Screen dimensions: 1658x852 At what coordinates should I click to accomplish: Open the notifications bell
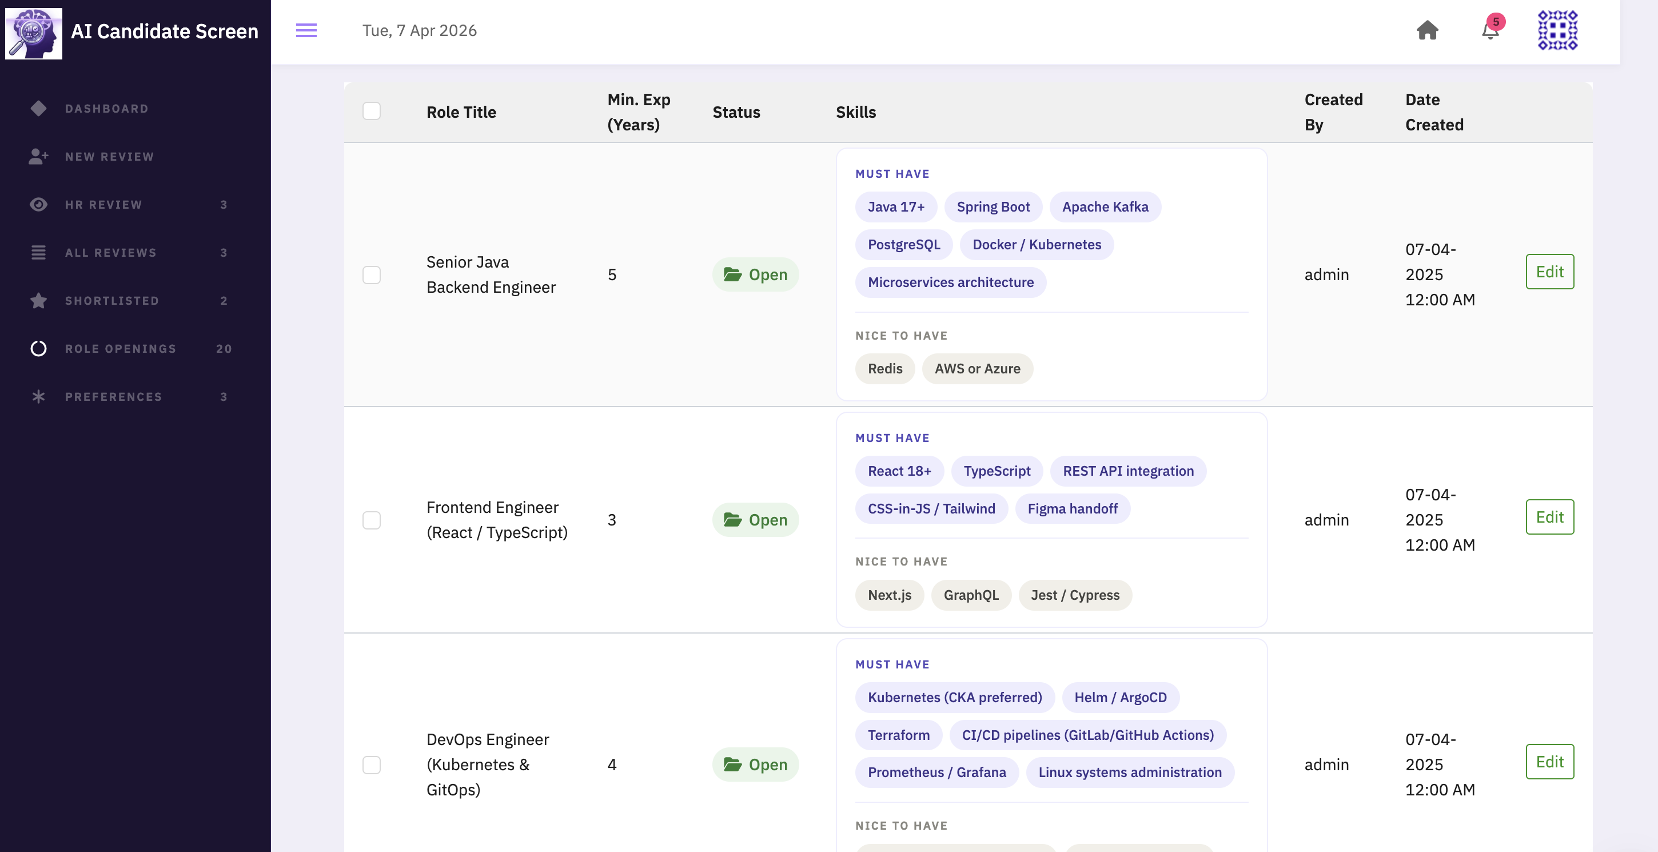click(1490, 30)
